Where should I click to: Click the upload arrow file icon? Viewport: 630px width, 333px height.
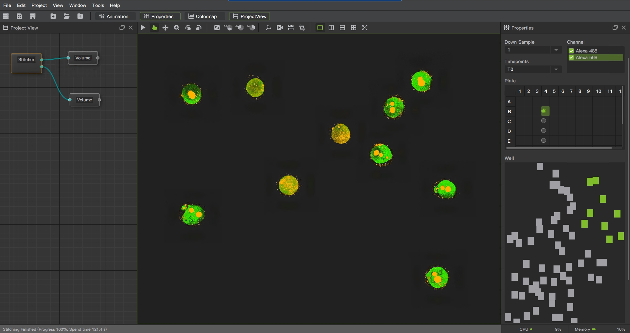tap(80, 16)
